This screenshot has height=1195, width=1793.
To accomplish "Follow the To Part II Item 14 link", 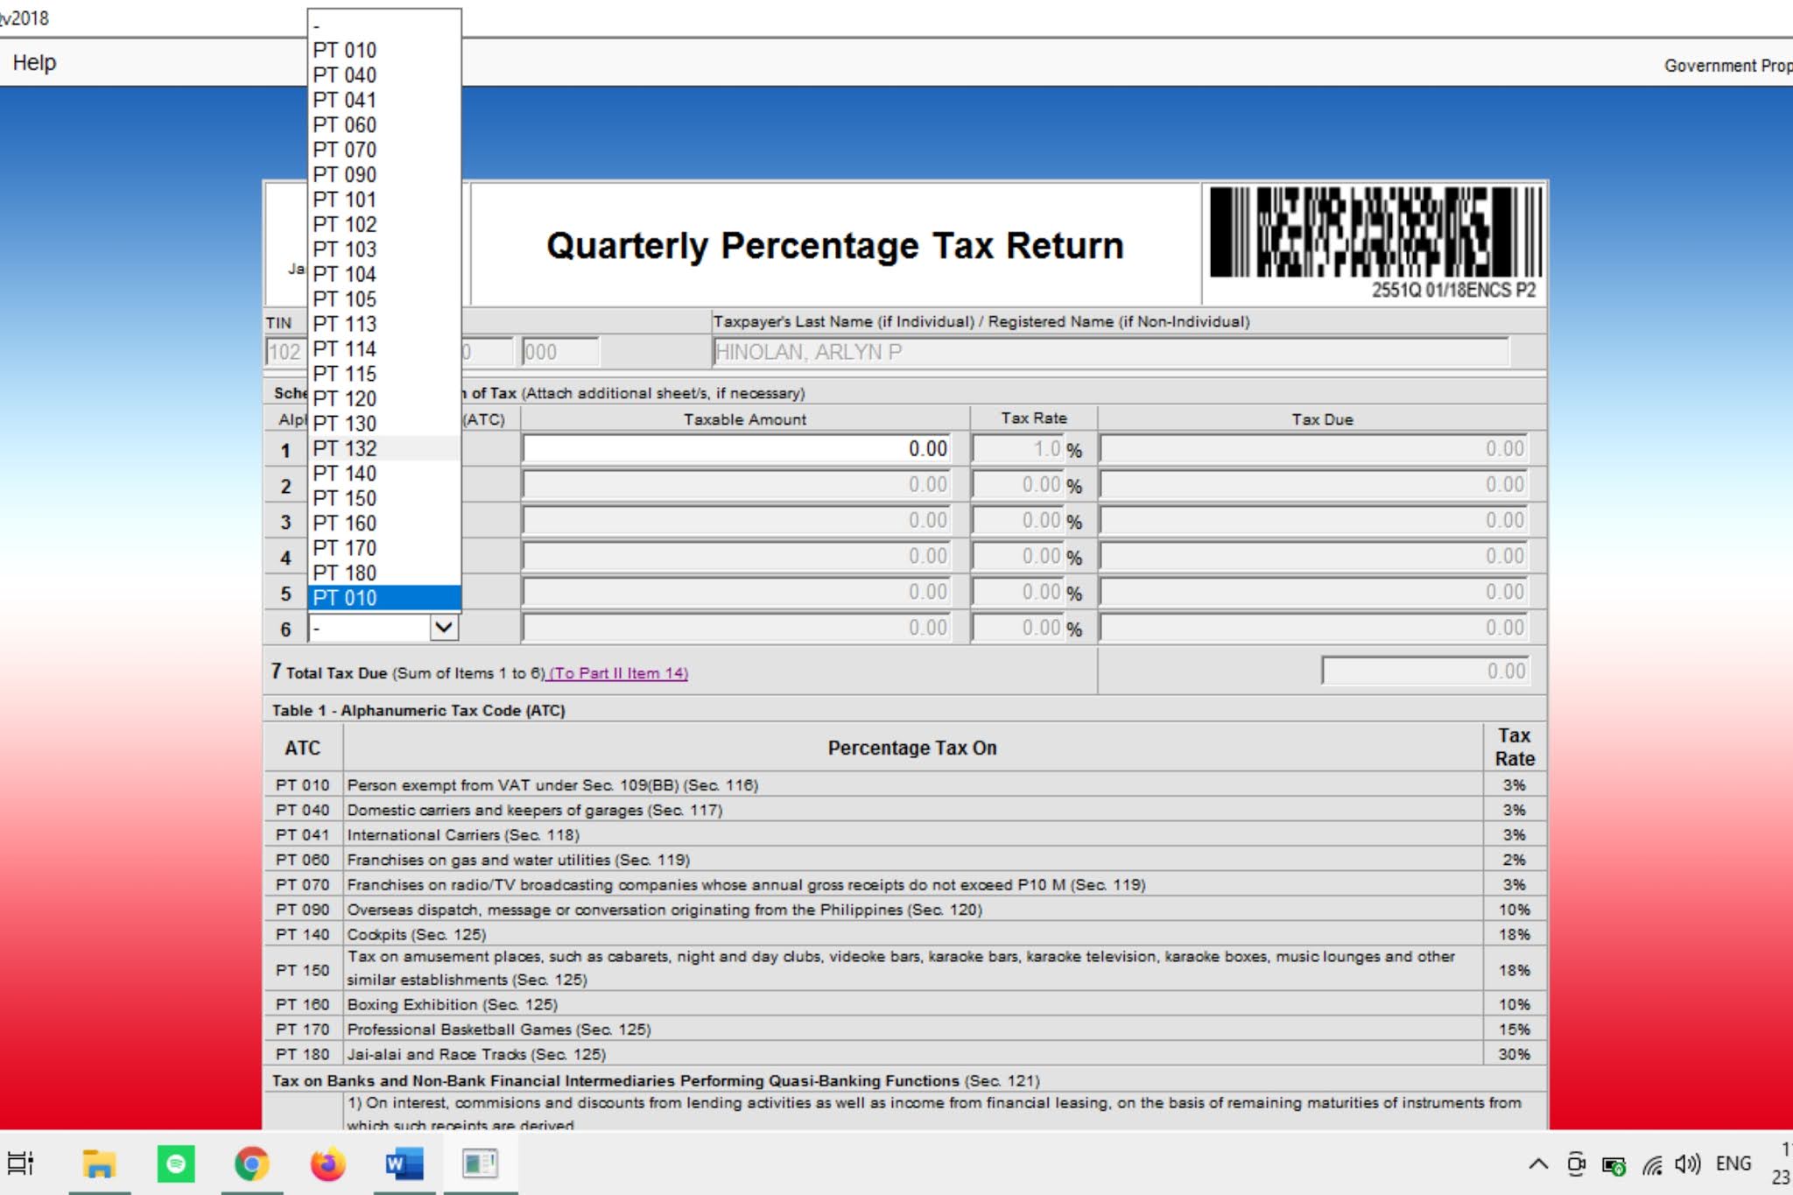I will (x=618, y=673).
